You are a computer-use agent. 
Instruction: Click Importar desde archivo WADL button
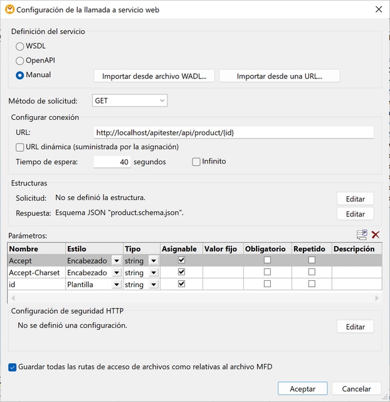click(x=154, y=76)
